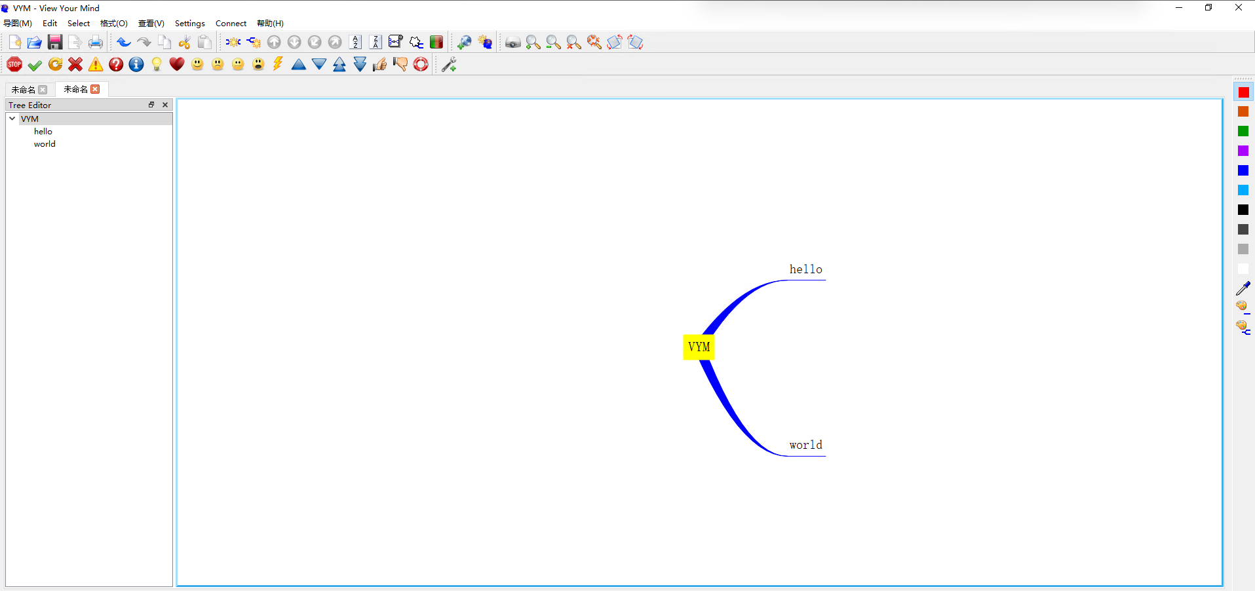Viewport: 1255px width, 591px height.
Task: Undo the last action
Action: click(x=124, y=43)
